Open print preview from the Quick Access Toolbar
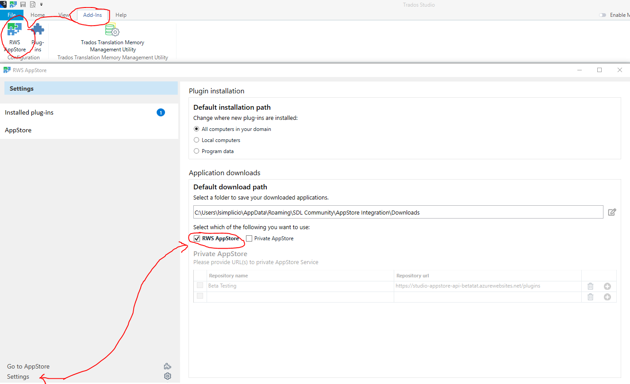 pos(32,4)
